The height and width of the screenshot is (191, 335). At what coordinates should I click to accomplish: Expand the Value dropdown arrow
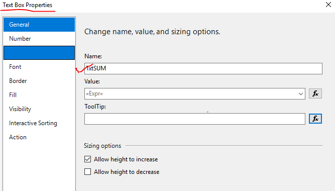(301, 93)
